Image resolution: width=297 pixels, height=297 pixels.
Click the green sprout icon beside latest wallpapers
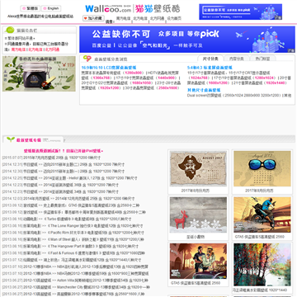tap(11, 139)
